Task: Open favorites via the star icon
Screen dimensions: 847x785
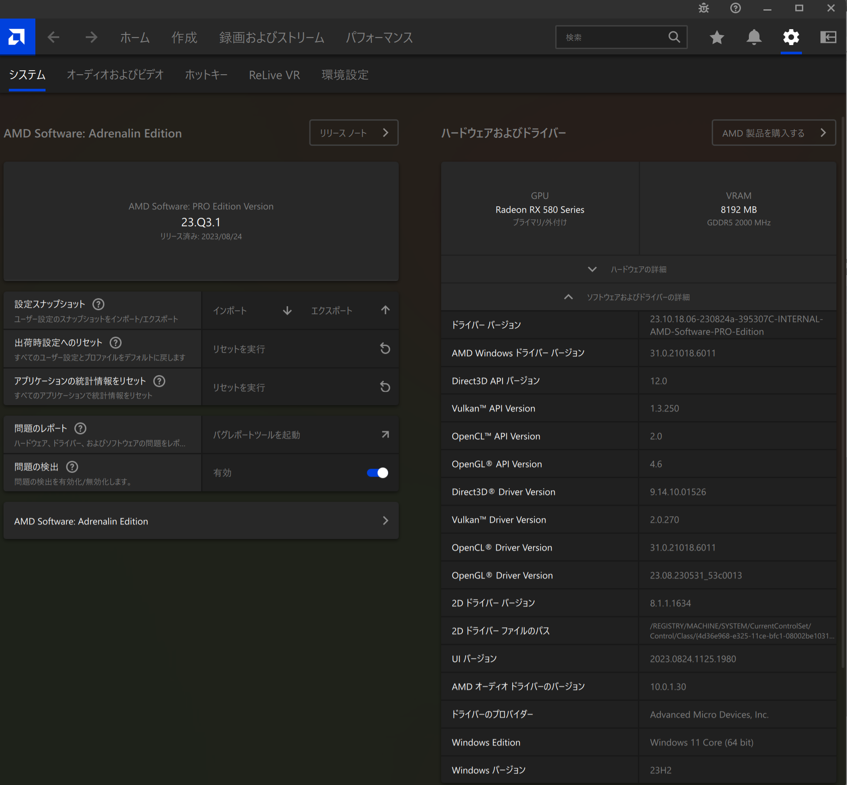Action: tap(717, 38)
